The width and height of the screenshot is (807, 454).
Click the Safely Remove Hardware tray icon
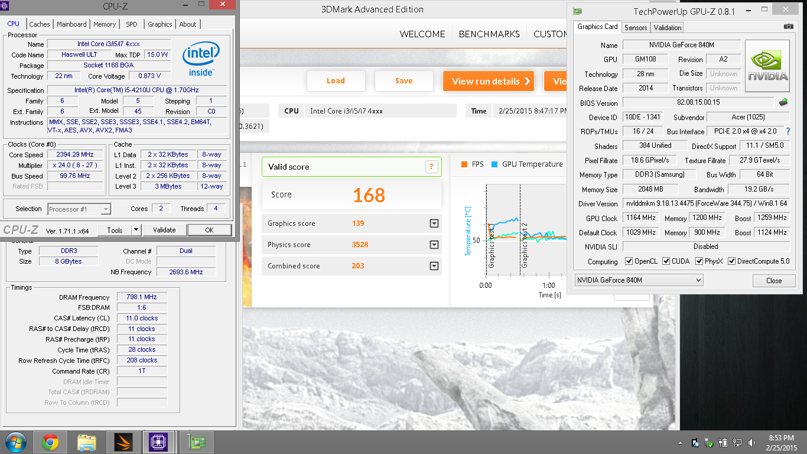click(x=710, y=443)
